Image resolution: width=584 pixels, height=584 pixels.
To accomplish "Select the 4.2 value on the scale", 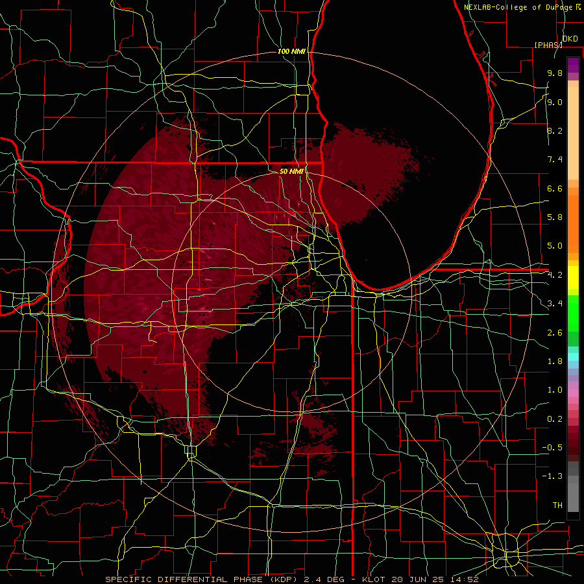I will point(555,275).
